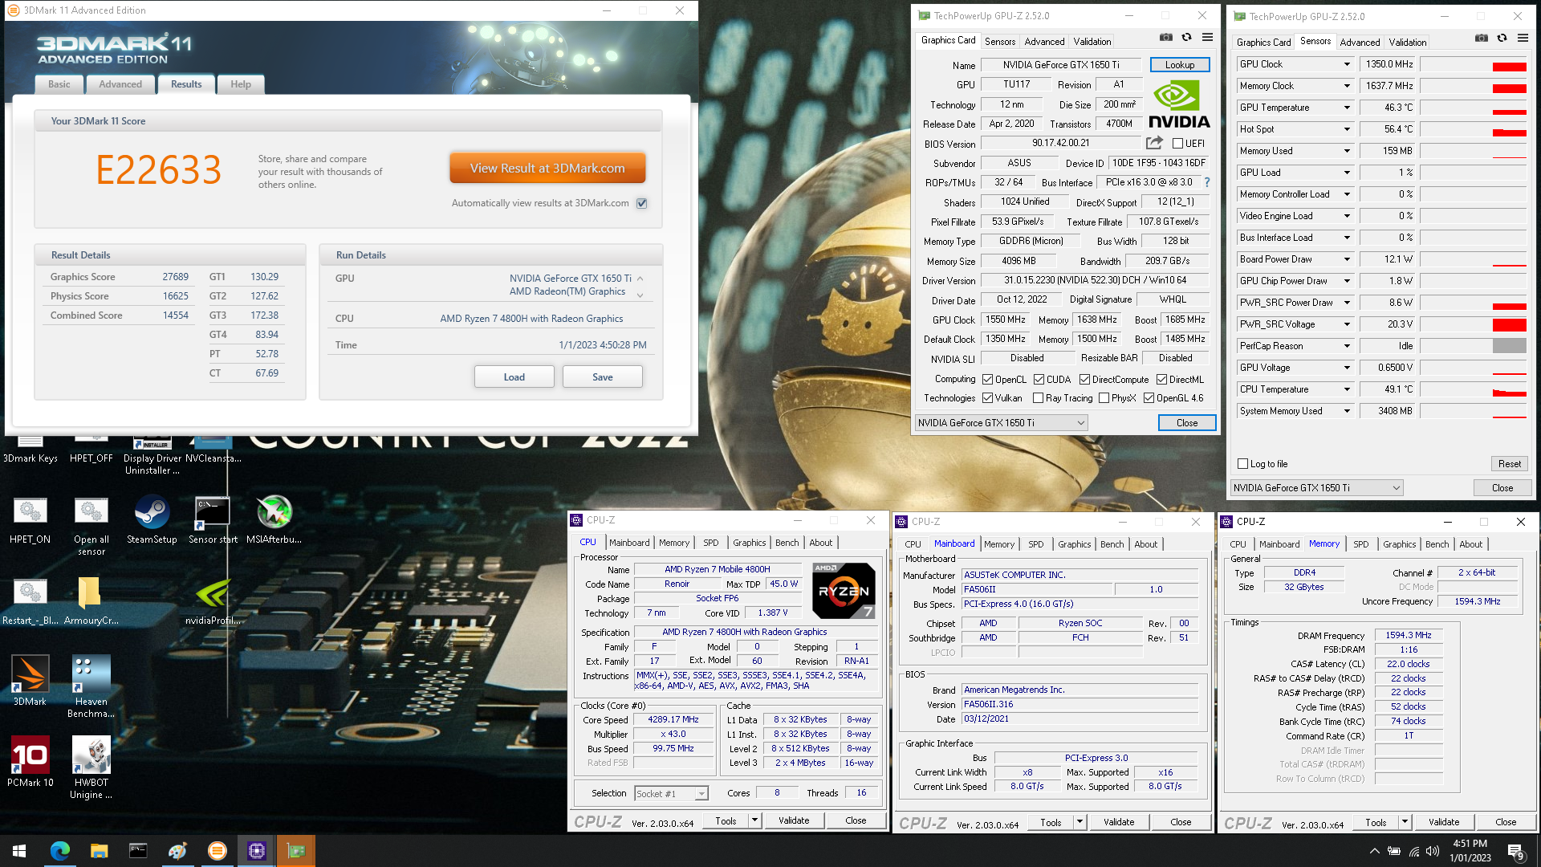Open Tools dropdown arrow in CPU-Z CPU window

pyautogui.click(x=754, y=820)
